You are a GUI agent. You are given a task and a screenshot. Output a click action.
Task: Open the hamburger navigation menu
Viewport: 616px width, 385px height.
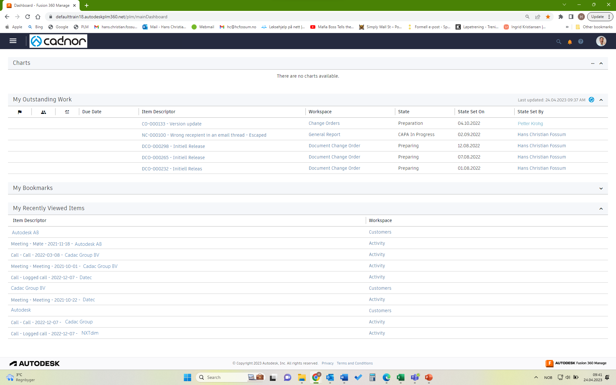point(13,41)
